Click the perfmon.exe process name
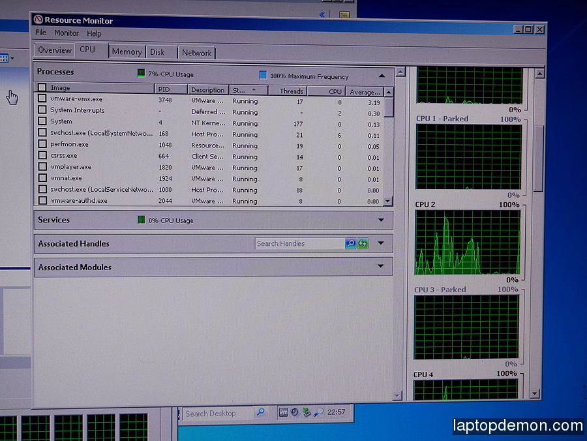This screenshot has width=587, height=441. pyautogui.click(x=69, y=144)
